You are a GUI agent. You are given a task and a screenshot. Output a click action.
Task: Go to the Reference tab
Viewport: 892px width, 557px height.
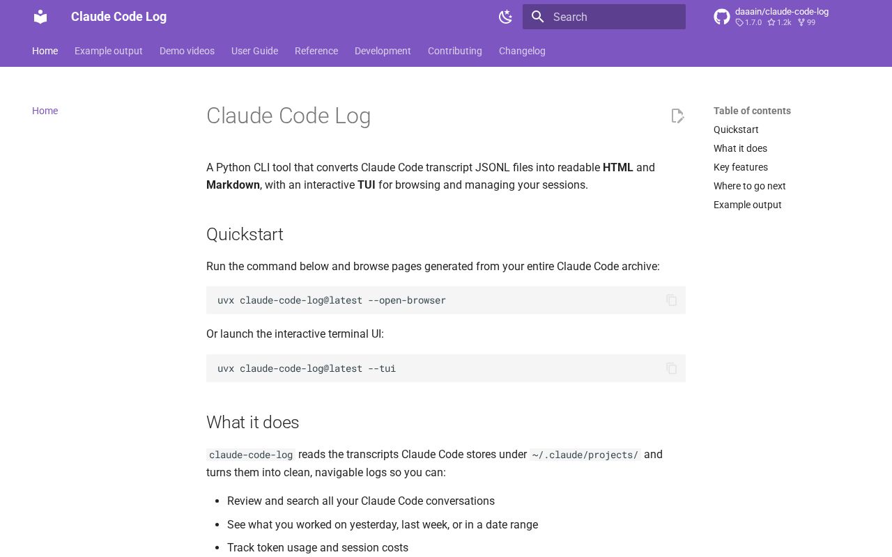point(316,51)
